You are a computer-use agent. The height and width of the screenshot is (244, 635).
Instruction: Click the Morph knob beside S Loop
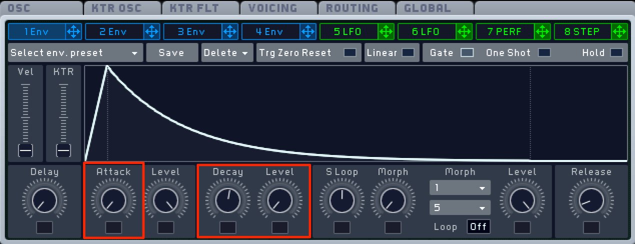click(393, 201)
